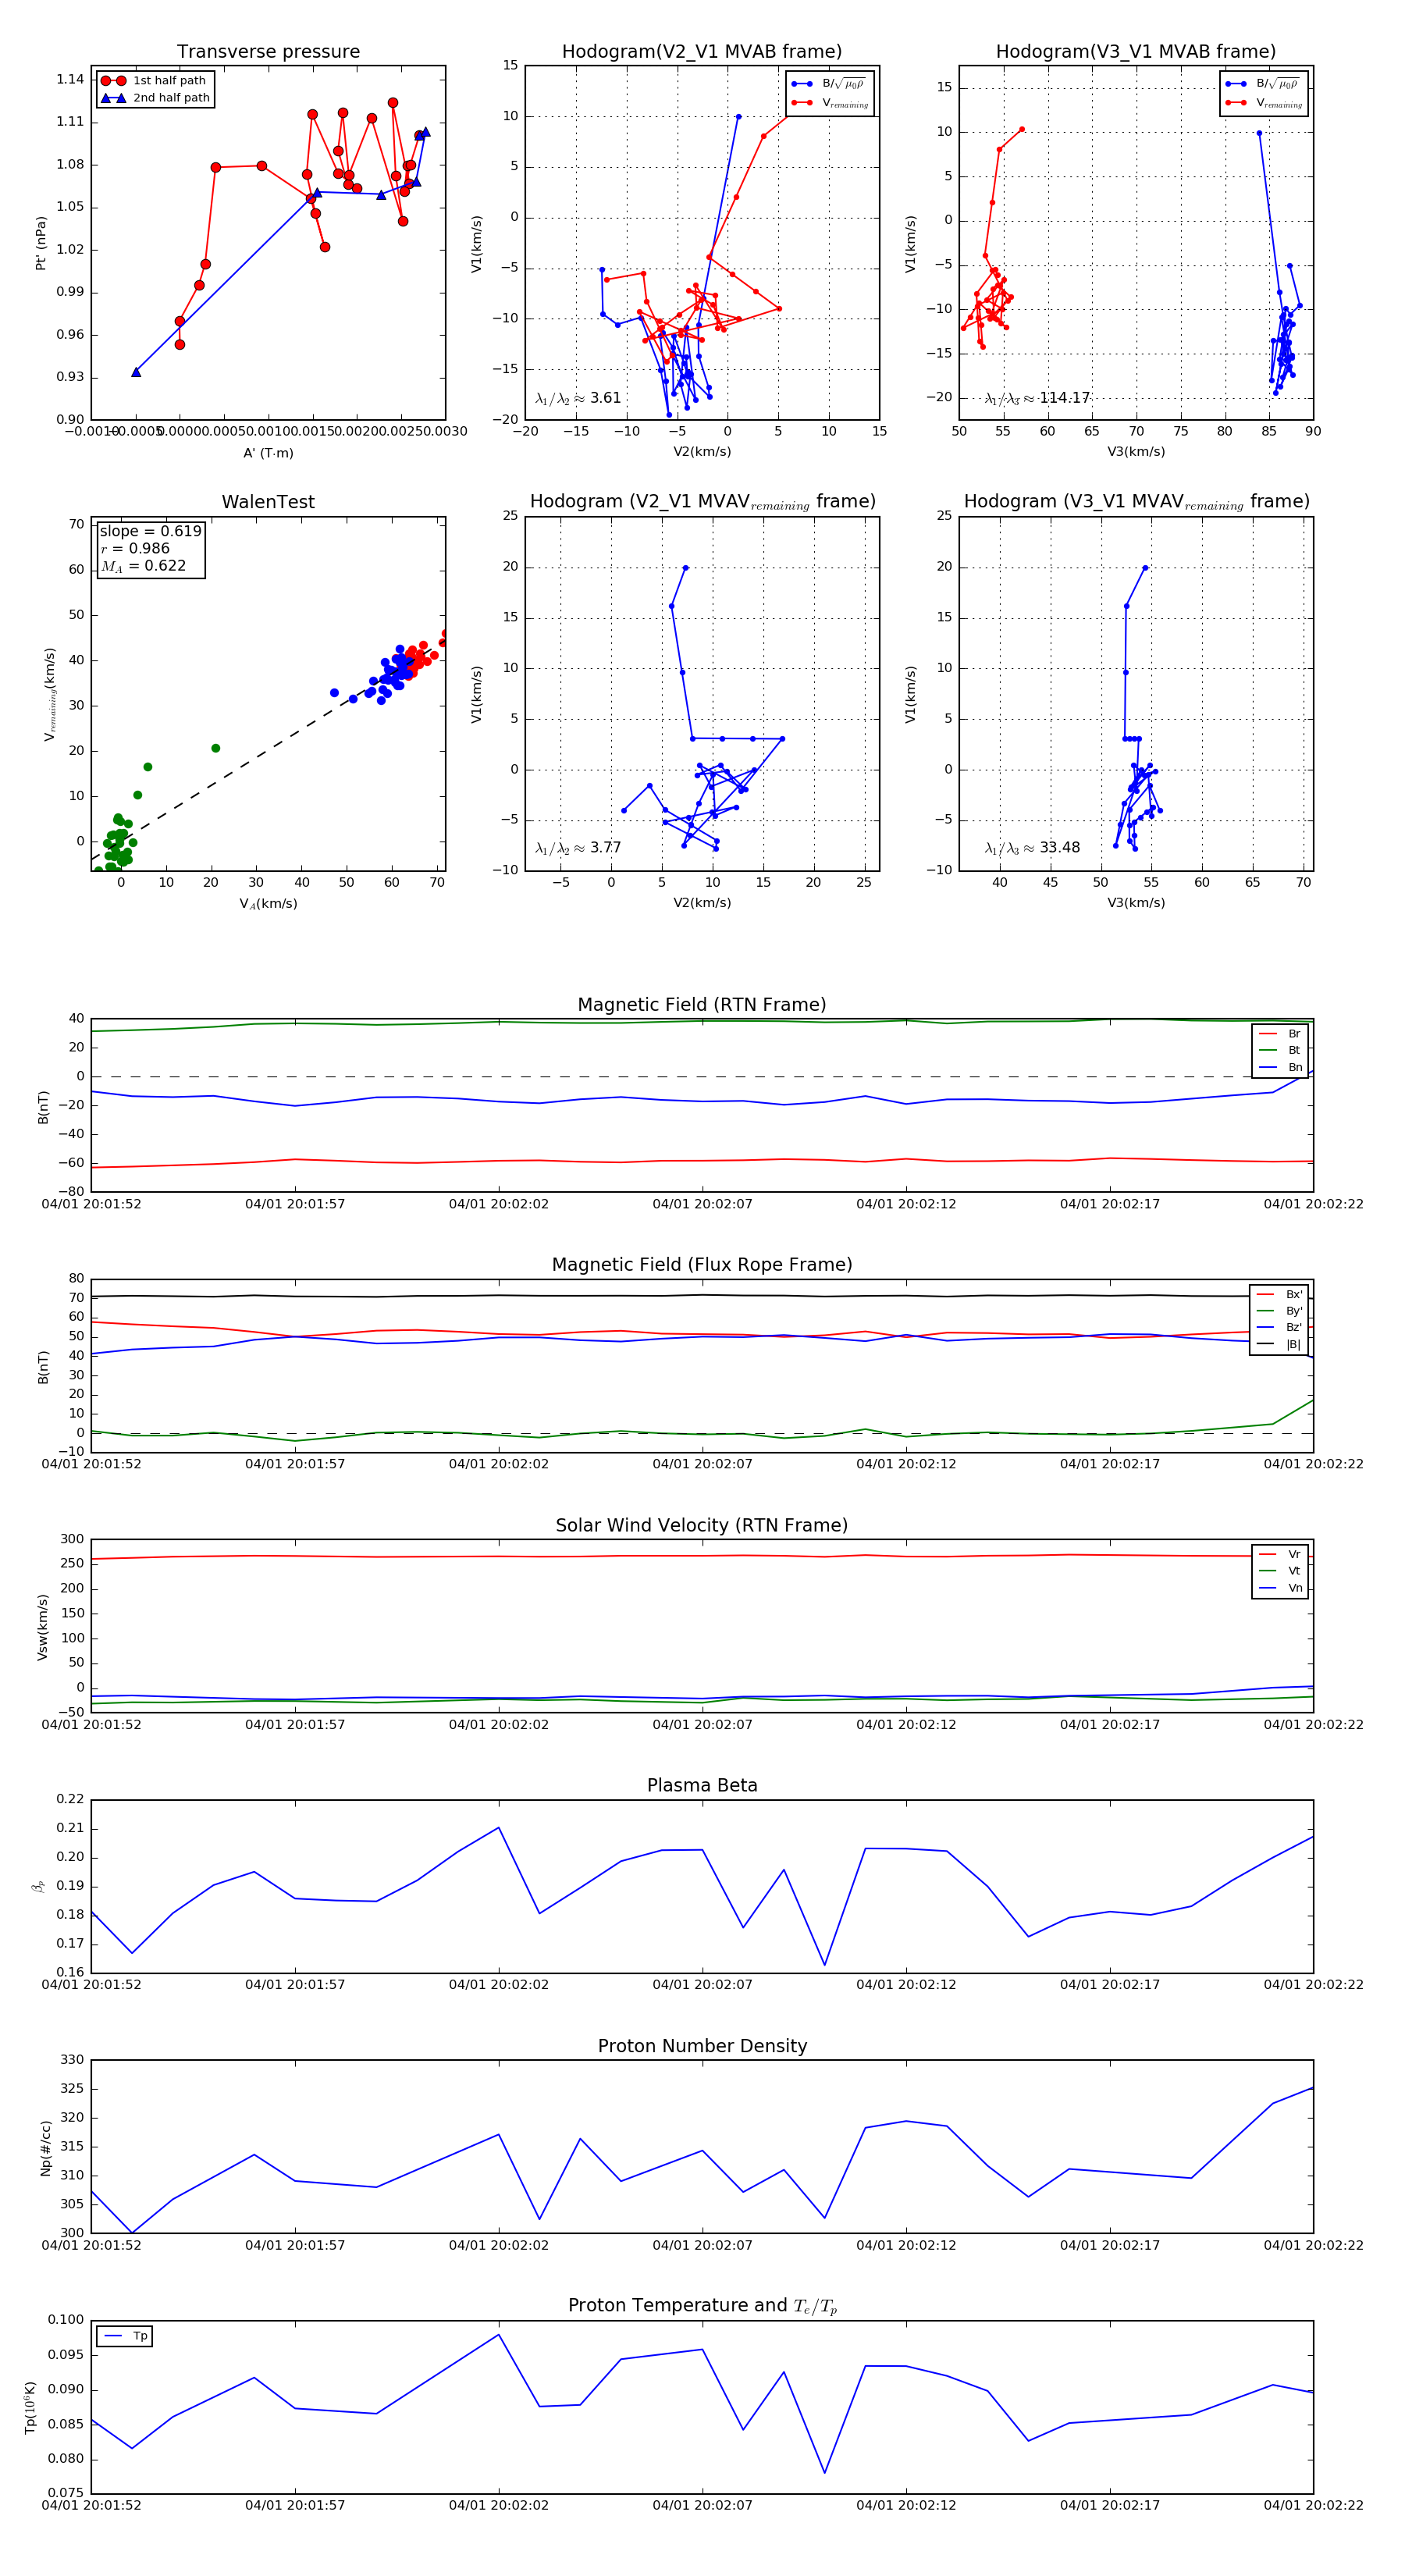Click the eigenvalue ratio label '33.48'

[1032, 848]
